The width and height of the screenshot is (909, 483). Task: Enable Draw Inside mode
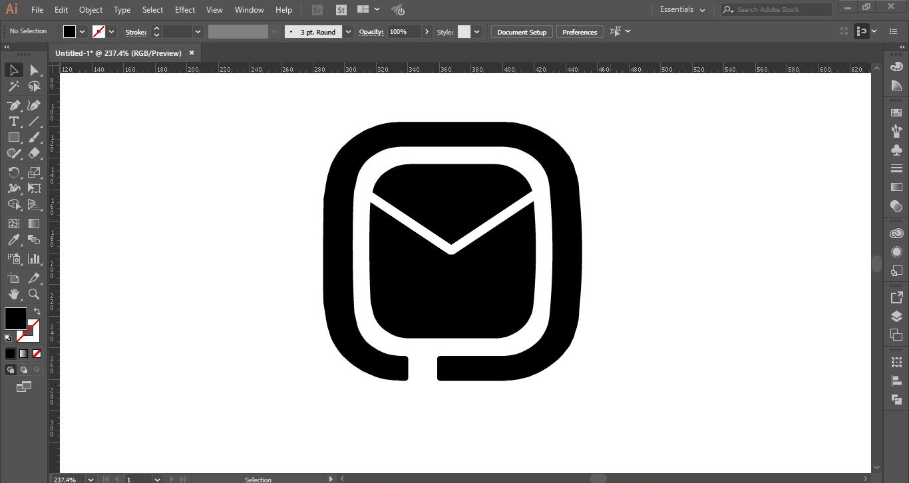pyautogui.click(x=37, y=370)
